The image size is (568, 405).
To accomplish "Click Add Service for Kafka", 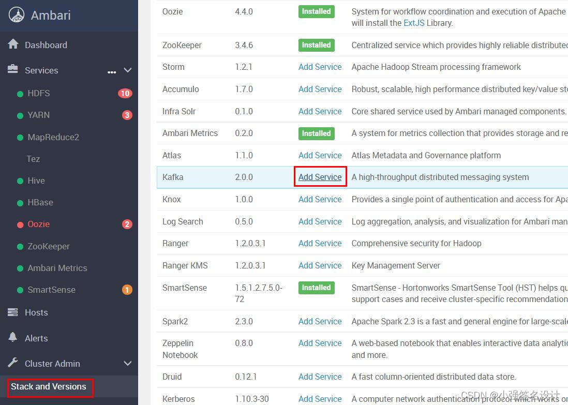I will point(320,177).
